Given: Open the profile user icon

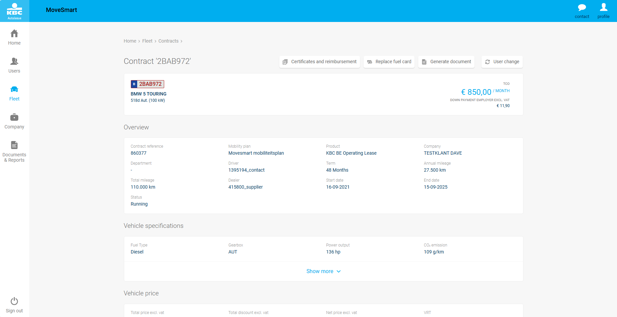Looking at the screenshot, I should click(603, 7).
